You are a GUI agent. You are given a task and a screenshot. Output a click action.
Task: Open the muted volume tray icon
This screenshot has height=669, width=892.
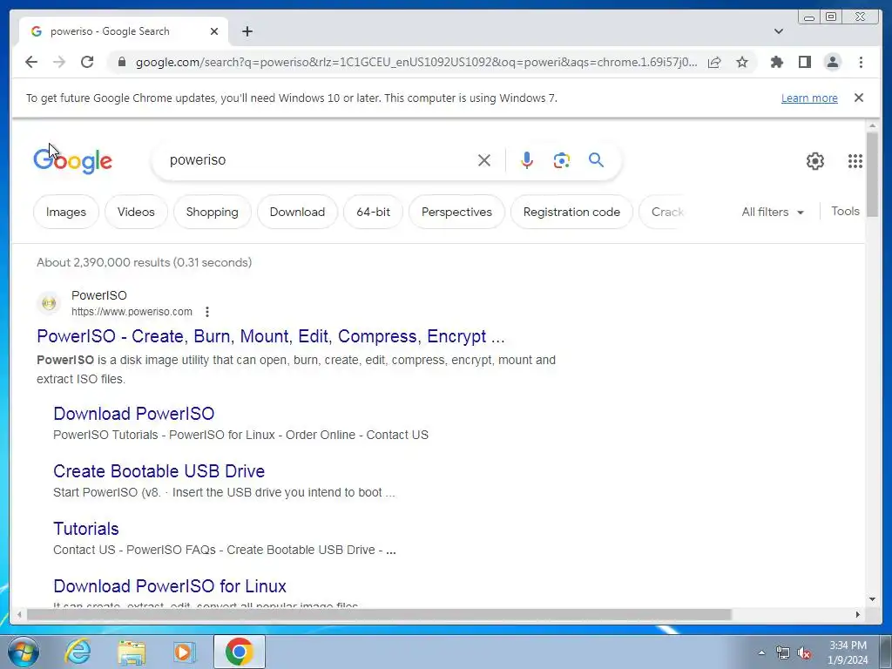[x=804, y=652]
